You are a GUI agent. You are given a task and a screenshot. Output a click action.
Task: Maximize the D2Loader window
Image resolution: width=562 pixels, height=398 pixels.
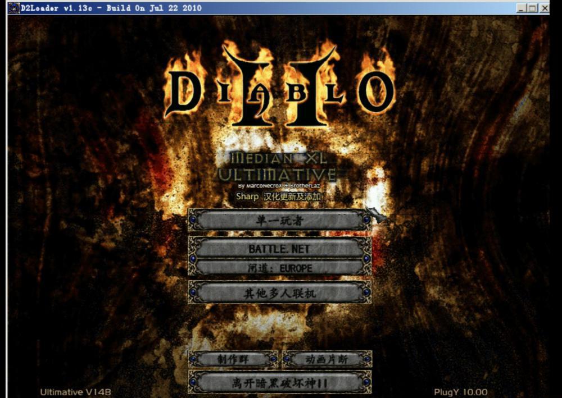[x=533, y=8]
